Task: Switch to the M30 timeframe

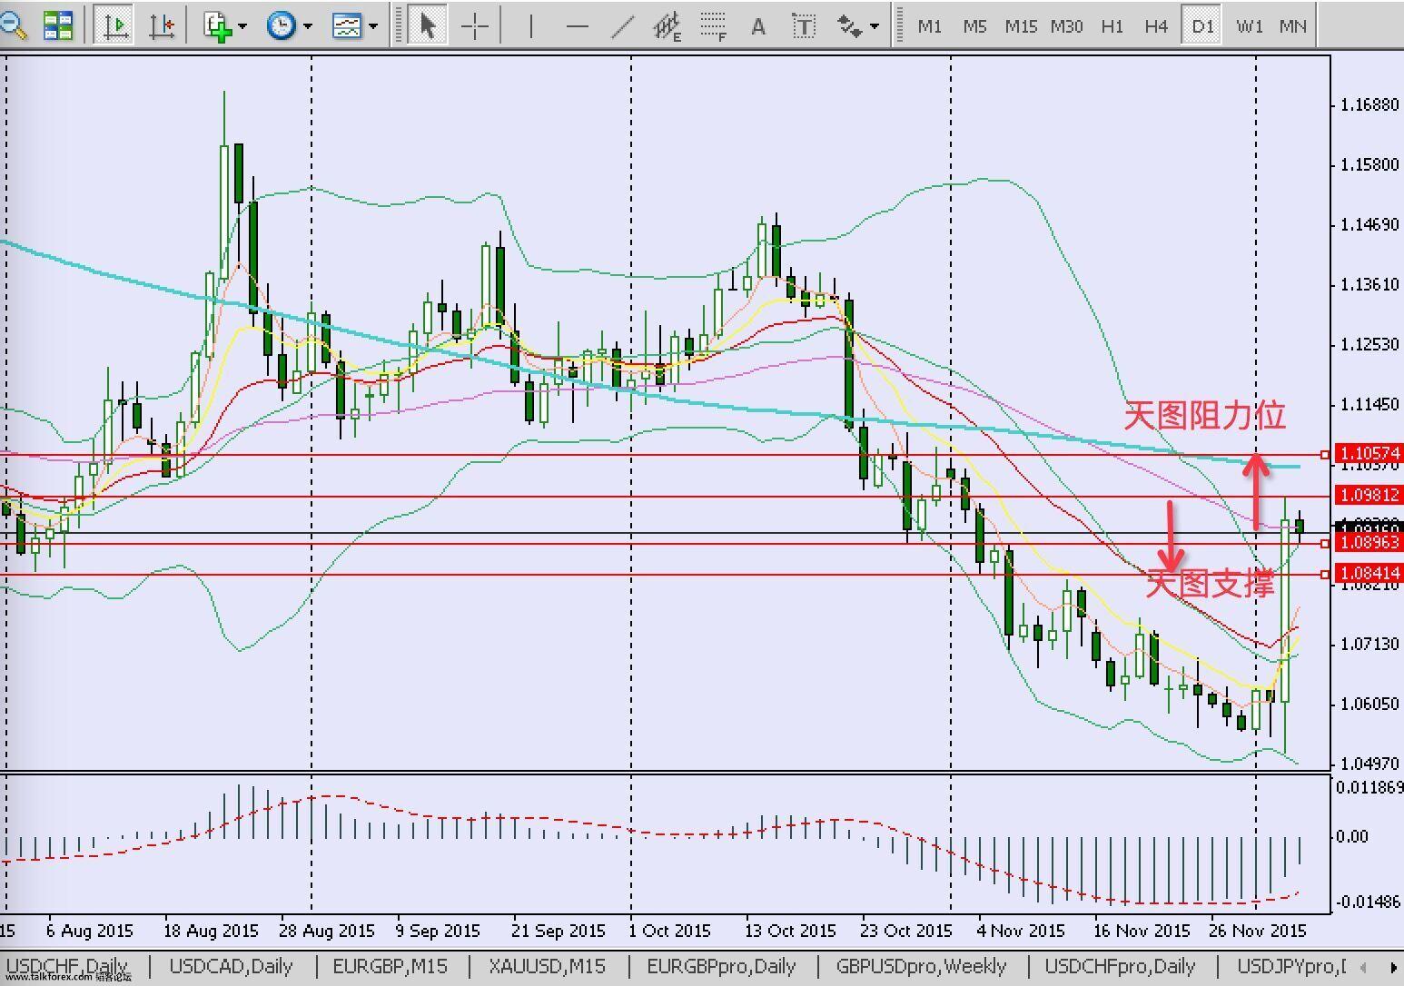Action: (1066, 26)
